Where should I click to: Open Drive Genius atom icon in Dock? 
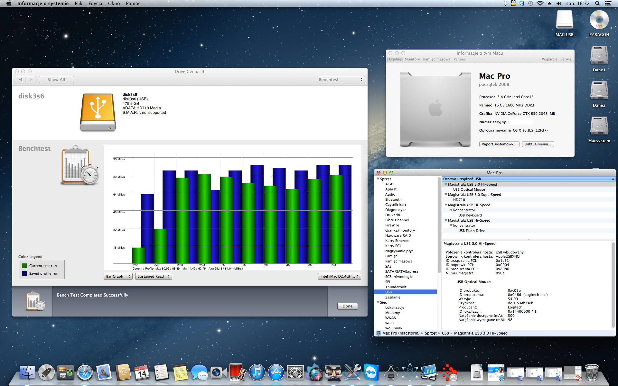point(410,372)
